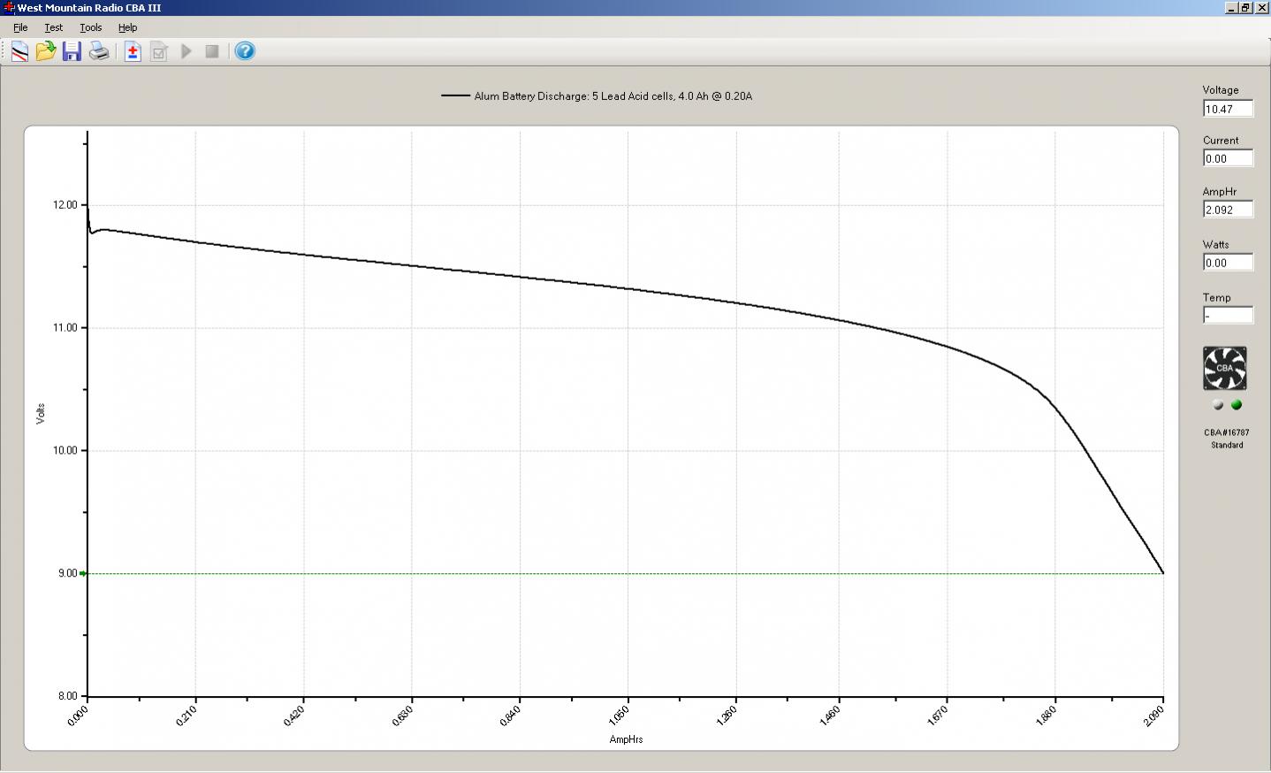Click the Alum Battery Discharge legend entry

pos(613,96)
